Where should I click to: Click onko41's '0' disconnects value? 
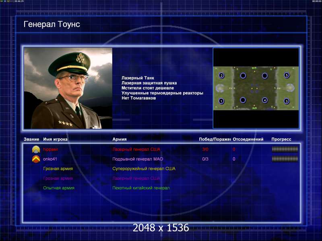click(234, 159)
